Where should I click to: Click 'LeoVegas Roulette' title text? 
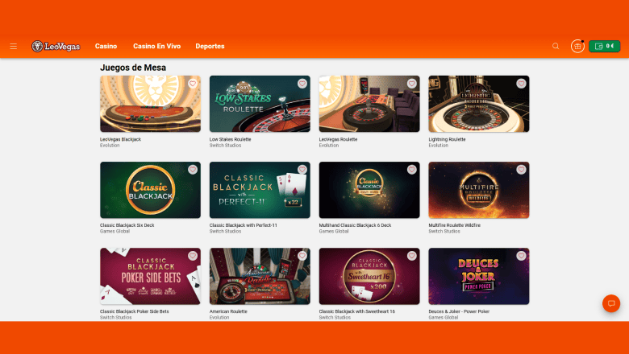pos(338,140)
